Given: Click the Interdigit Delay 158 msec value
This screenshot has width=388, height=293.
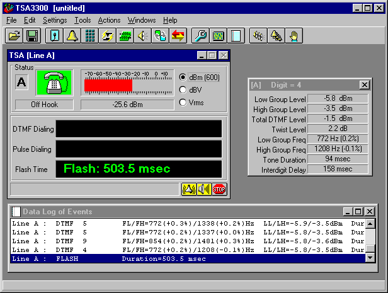Looking at the screenshot, I should tap(338, 169).
